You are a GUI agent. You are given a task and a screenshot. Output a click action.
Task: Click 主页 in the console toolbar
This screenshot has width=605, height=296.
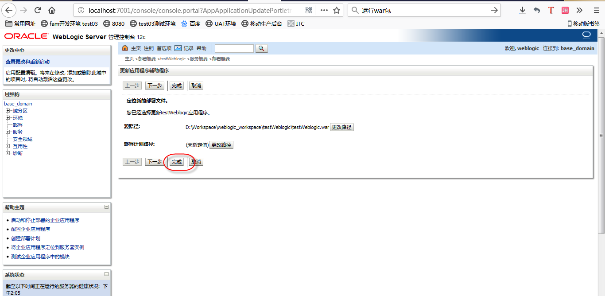pos(136,48)
